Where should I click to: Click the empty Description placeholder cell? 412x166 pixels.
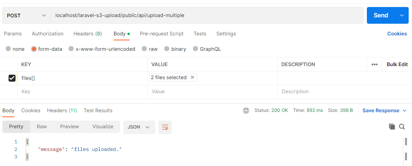pos(345,92)
